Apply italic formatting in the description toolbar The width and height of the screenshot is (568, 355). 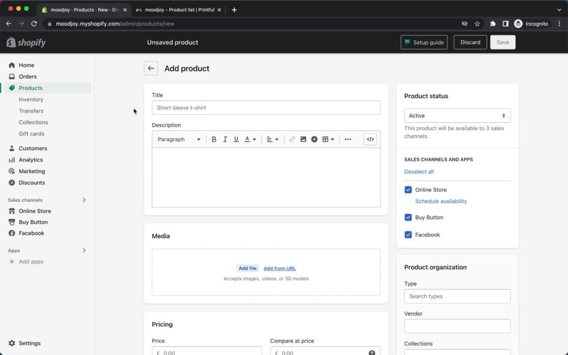tap(225, 139)
